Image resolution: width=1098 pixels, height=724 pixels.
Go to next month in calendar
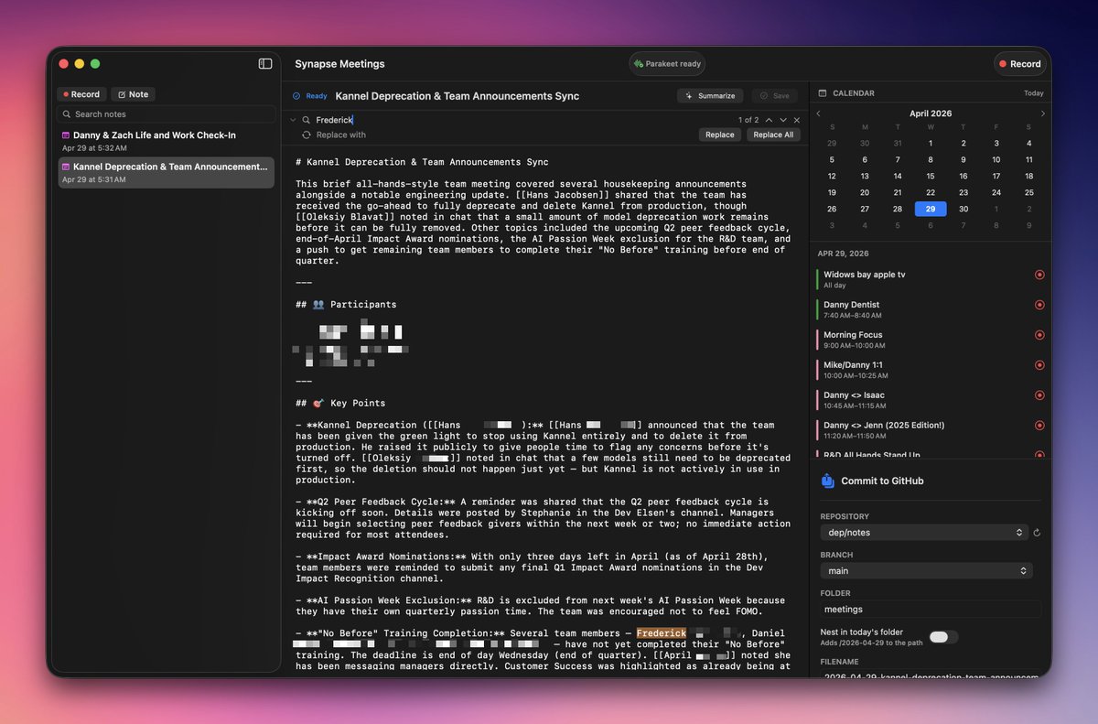coord(1043,113)
